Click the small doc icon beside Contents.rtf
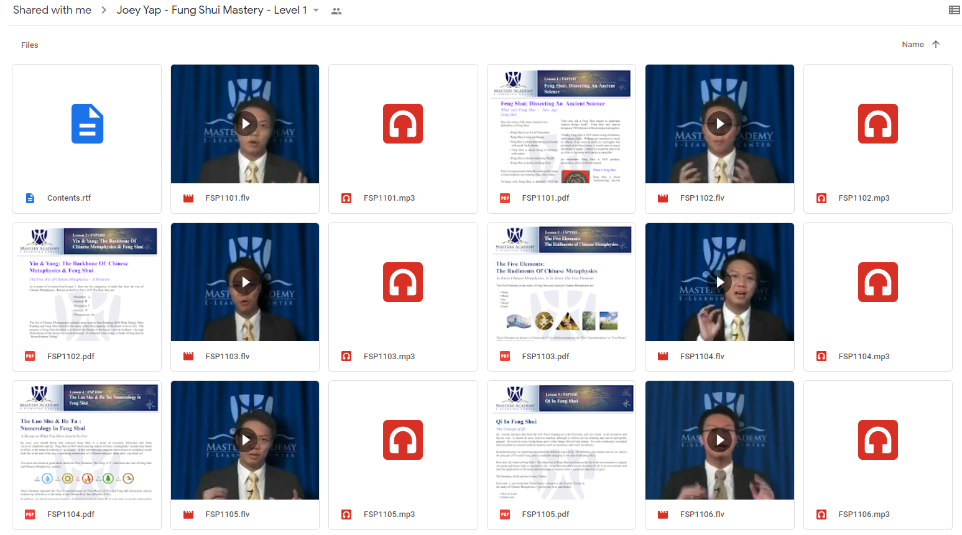 point(30,198)
